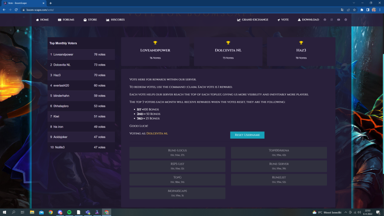Viewport: 384px width, 216px height.
Task: Open Discord from the taskbar
Action: [x=60, y=212]
